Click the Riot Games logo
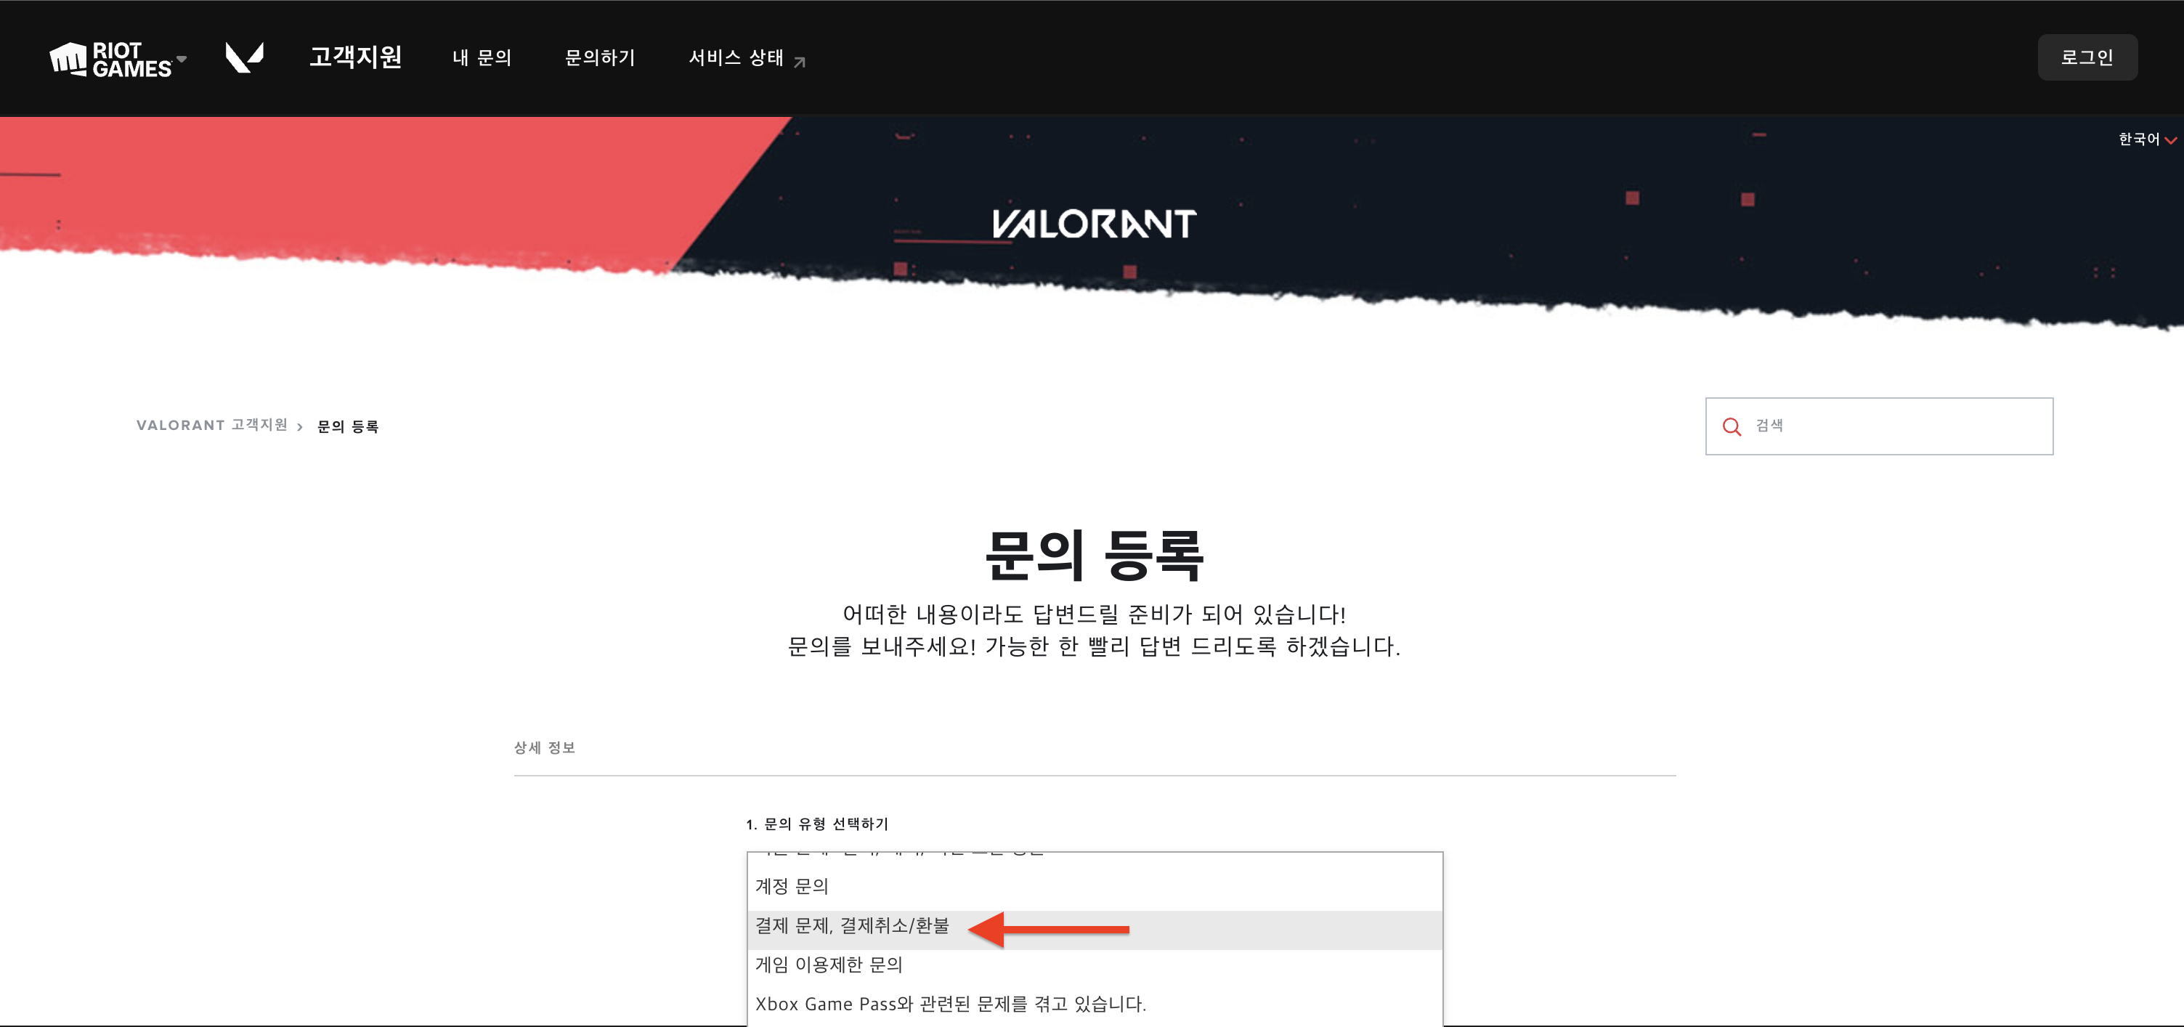 coord(111,59)
